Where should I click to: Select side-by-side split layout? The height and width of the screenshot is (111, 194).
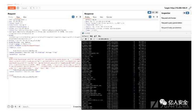pos(149,12)
